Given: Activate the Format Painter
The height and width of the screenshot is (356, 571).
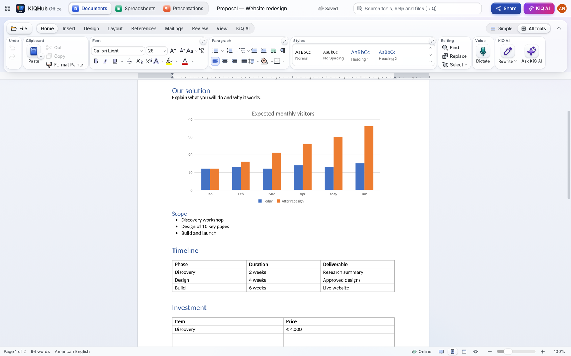Looking at the screenshot, I should tap(66, 65).
